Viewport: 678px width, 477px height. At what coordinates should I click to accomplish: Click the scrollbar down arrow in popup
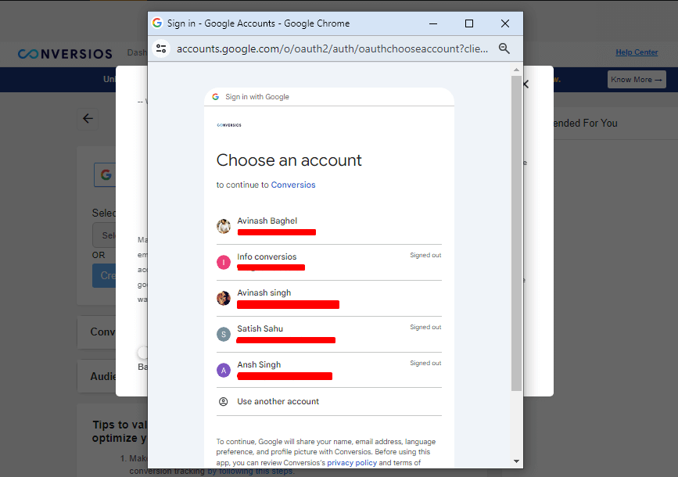click(516, 461)
